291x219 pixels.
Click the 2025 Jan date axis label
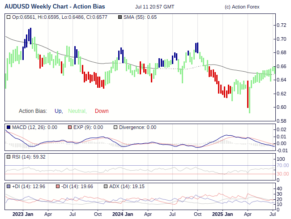coord(222,214)
